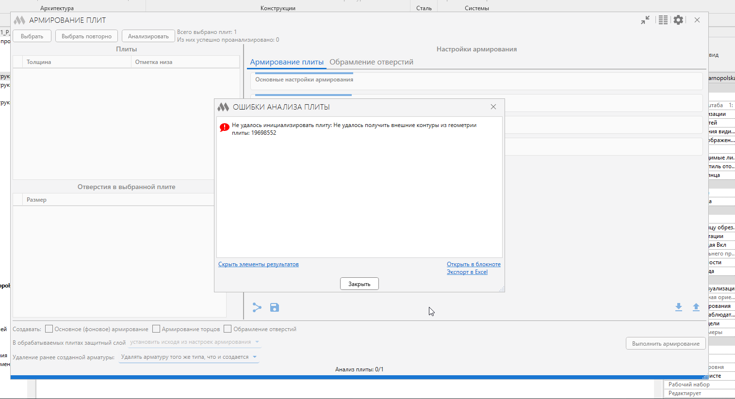Expand Основные настройки армирования section
The width and height of the screenshot is (735, 399).
304,80
